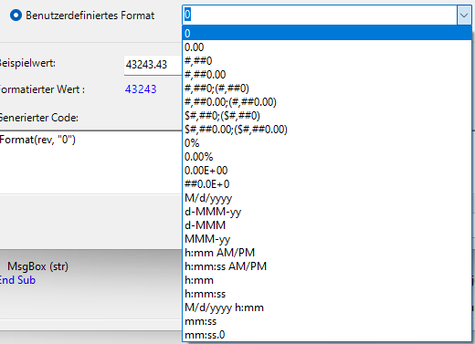Viewport: 475px width, 344px height.
Task: Select the Benutzerdefiniertes Format radio button
Action: 16,16
